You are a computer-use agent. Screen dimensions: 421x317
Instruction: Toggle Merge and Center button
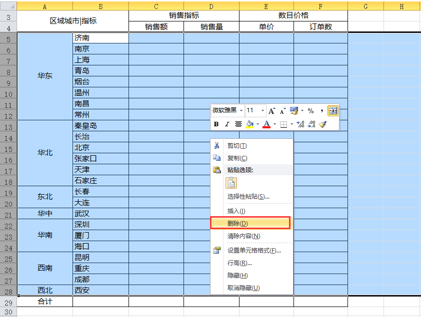[x=333, y=111]
